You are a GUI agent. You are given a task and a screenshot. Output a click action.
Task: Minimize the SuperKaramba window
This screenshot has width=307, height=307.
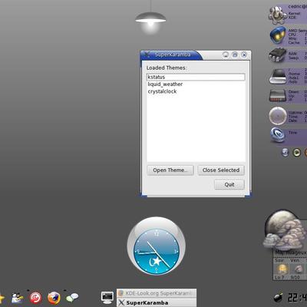pos(226,54)
